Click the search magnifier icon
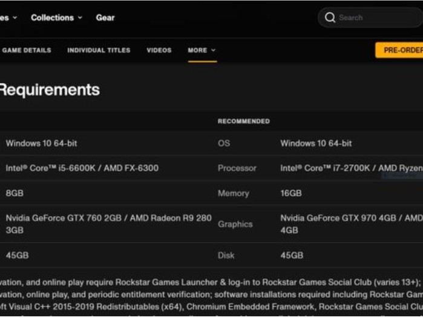Screen dimensions: 423x318 click(x=330, y=18)
